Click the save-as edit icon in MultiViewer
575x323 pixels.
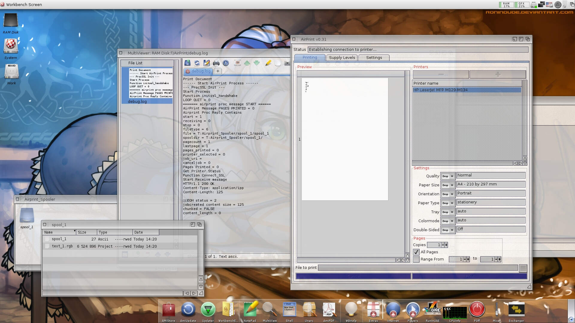(x=207, y=63)
